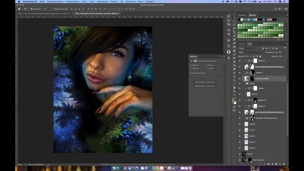304x171 pixels.
Task: Open the Fill slider dropdown arrow
Action: pyautogui.click(x=284, y=56)
